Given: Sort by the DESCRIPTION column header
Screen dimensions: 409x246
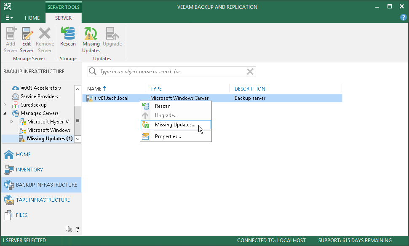Looking at the screenshot, I should tap(250, 89).
